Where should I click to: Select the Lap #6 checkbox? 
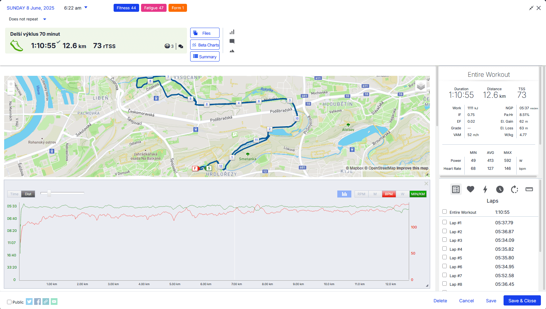(445, 266)
